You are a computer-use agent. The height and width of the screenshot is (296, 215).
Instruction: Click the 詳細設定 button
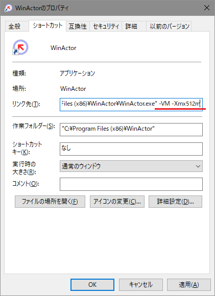(175, 202)
